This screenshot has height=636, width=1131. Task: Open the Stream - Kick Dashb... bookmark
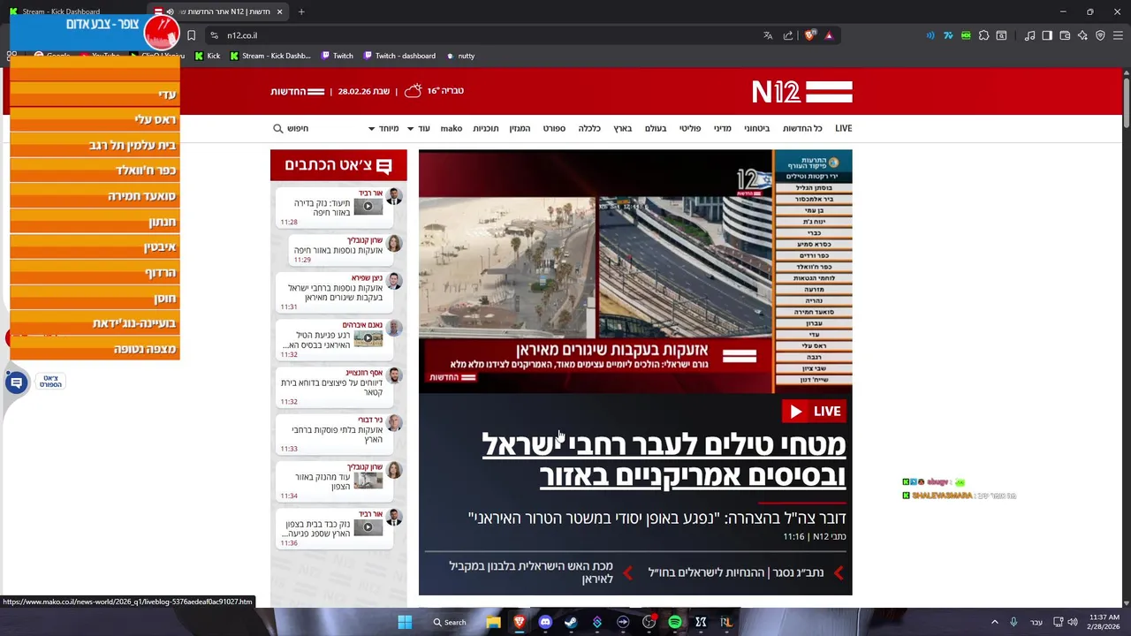270,56
